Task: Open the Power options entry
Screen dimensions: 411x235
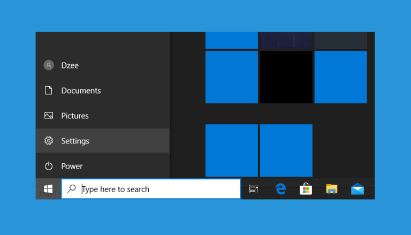Action: click(x=103, y=166)
